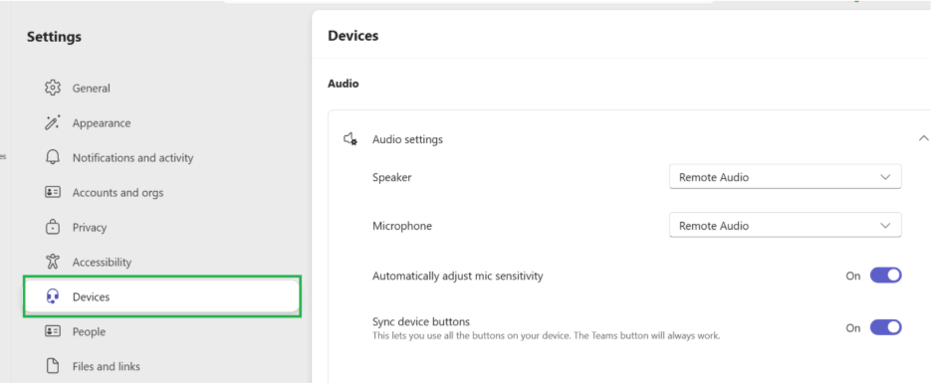Open the Microphone device dropdown
The height and width of the screenshot is (383, 932).
click(x=786, y=226)
